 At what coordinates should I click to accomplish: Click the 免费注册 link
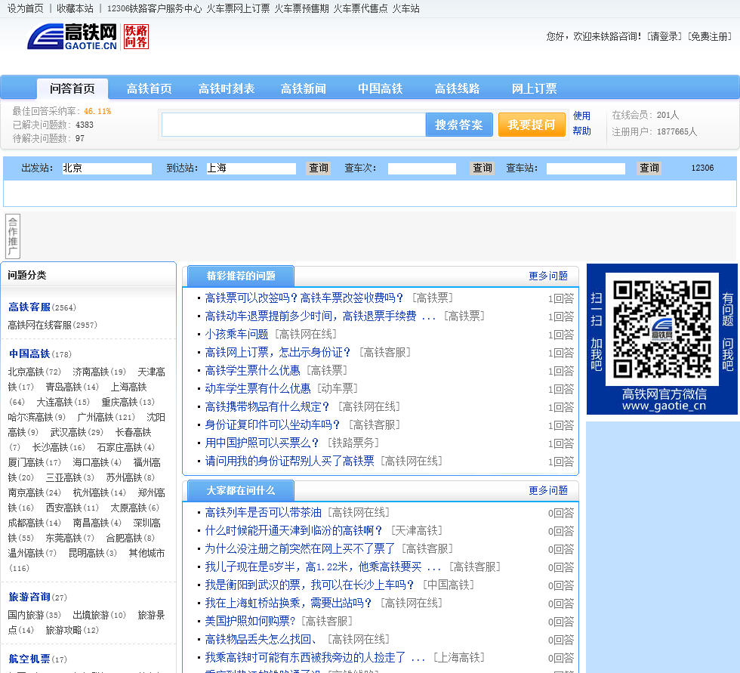pyautogui.click(x=710, y=36)
